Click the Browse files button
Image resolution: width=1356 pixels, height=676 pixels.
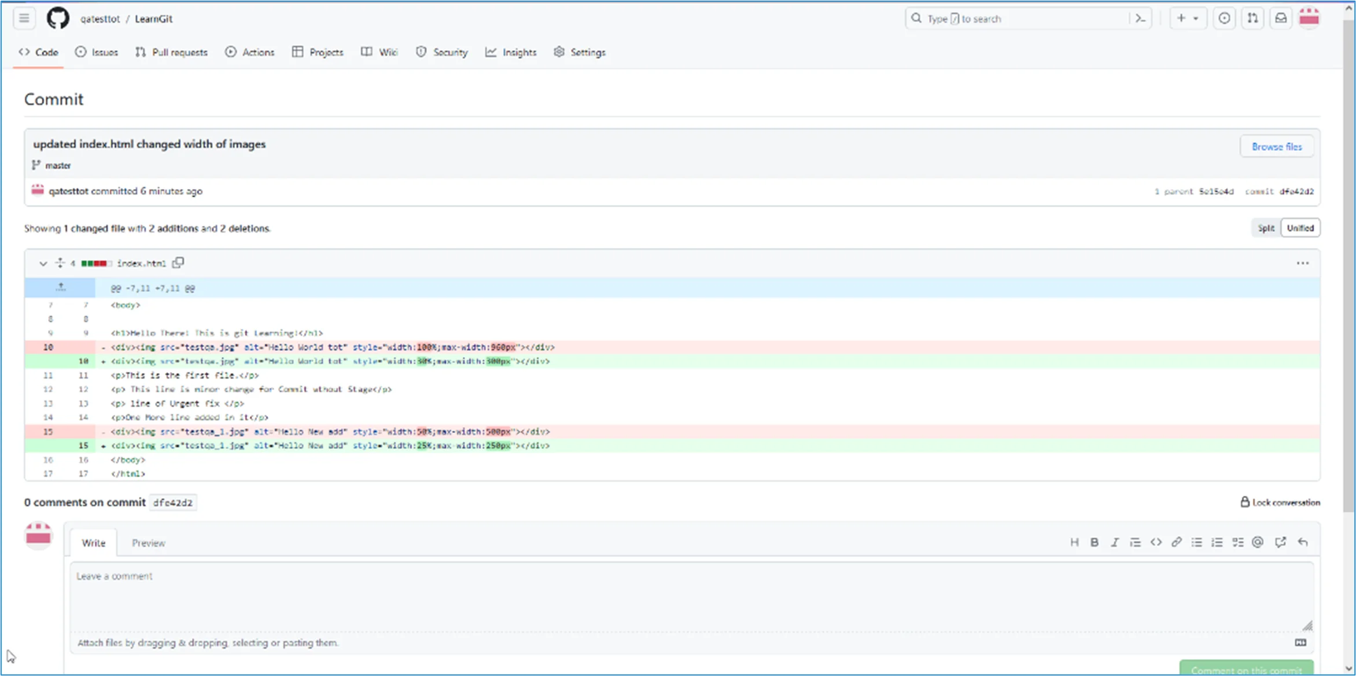tap(1277, 147)
